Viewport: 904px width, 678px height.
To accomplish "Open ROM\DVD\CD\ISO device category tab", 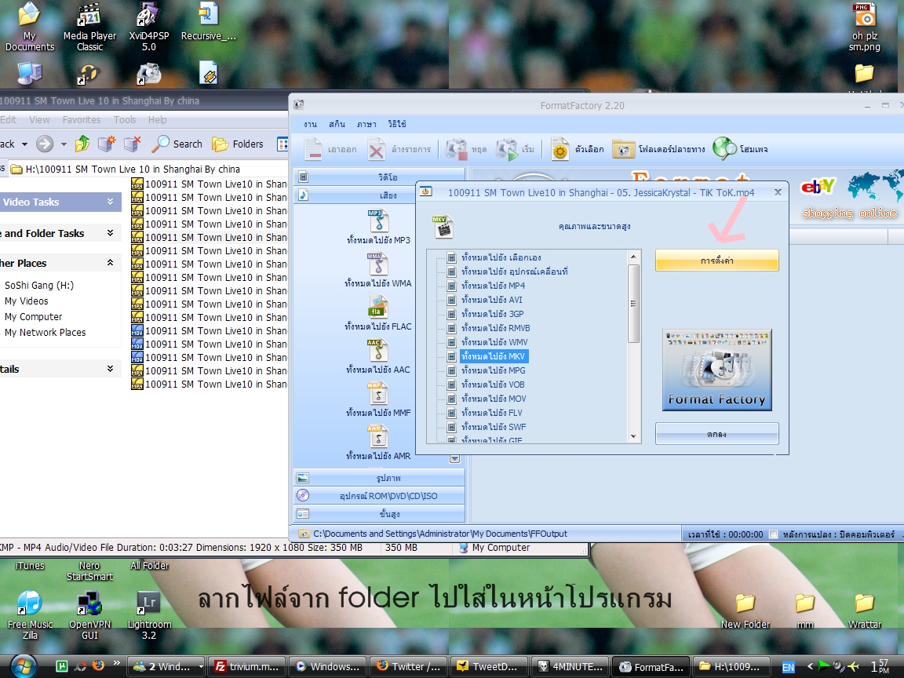I will pos(379,496).
